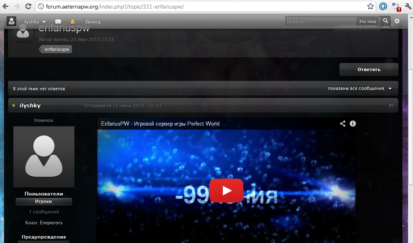Open the Эта тема search scope selector
413x243 pixels.
click(x=367, y=21)
